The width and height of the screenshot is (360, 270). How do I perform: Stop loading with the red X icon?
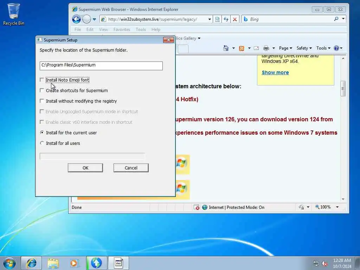[234, 19]
